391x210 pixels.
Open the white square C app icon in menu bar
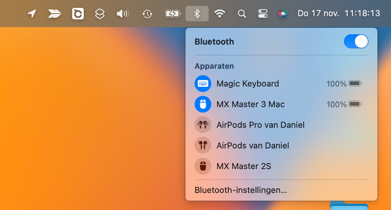78,13
